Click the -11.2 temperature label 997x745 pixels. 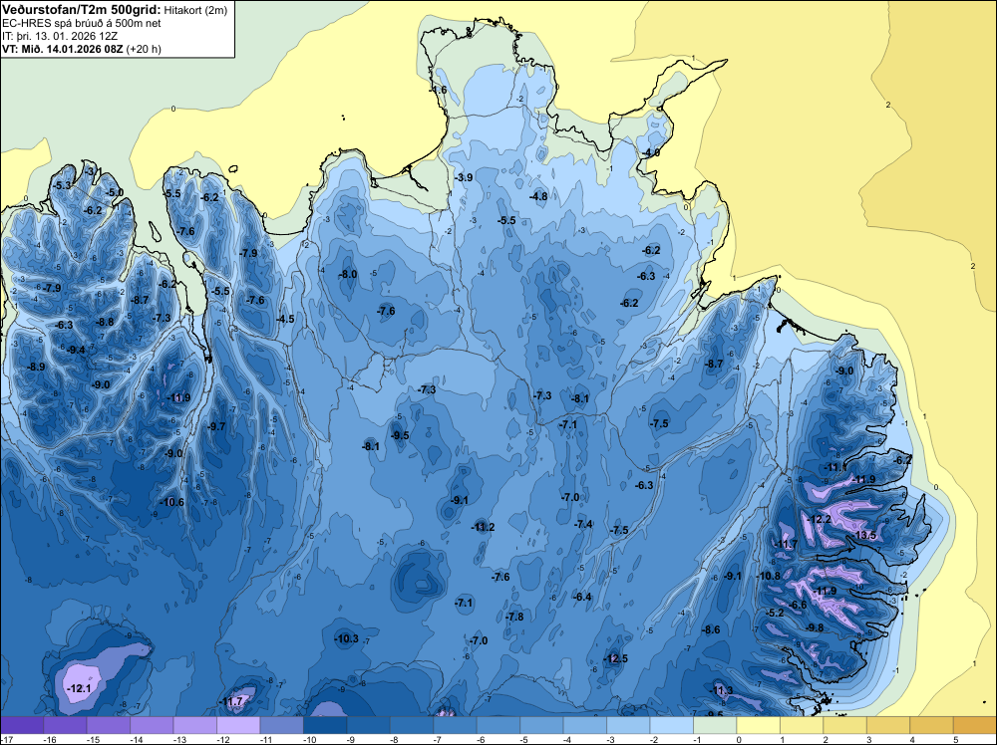(x=483, y=527)
